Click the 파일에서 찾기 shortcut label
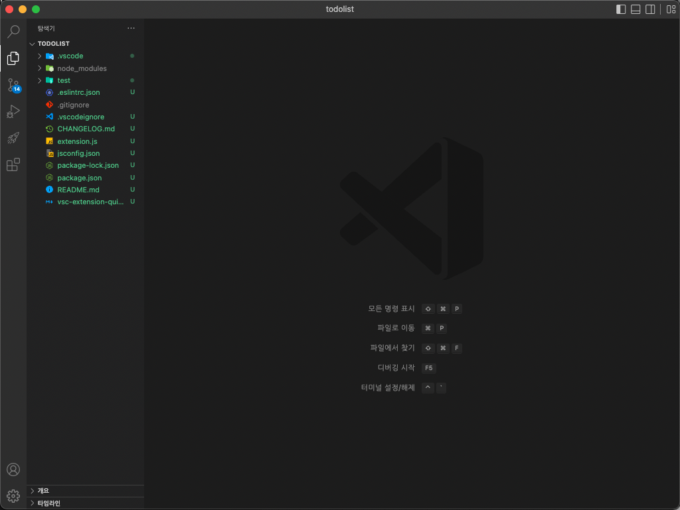 click(x=392, y=348)
